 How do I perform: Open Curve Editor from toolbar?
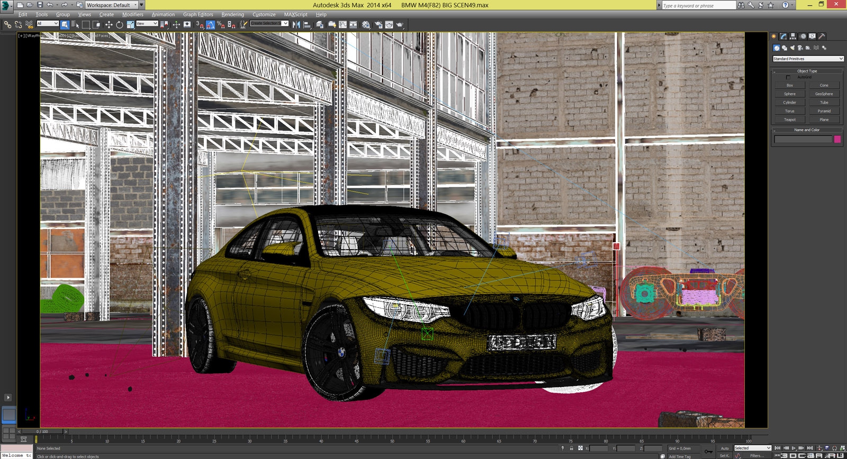coord(343,24)
